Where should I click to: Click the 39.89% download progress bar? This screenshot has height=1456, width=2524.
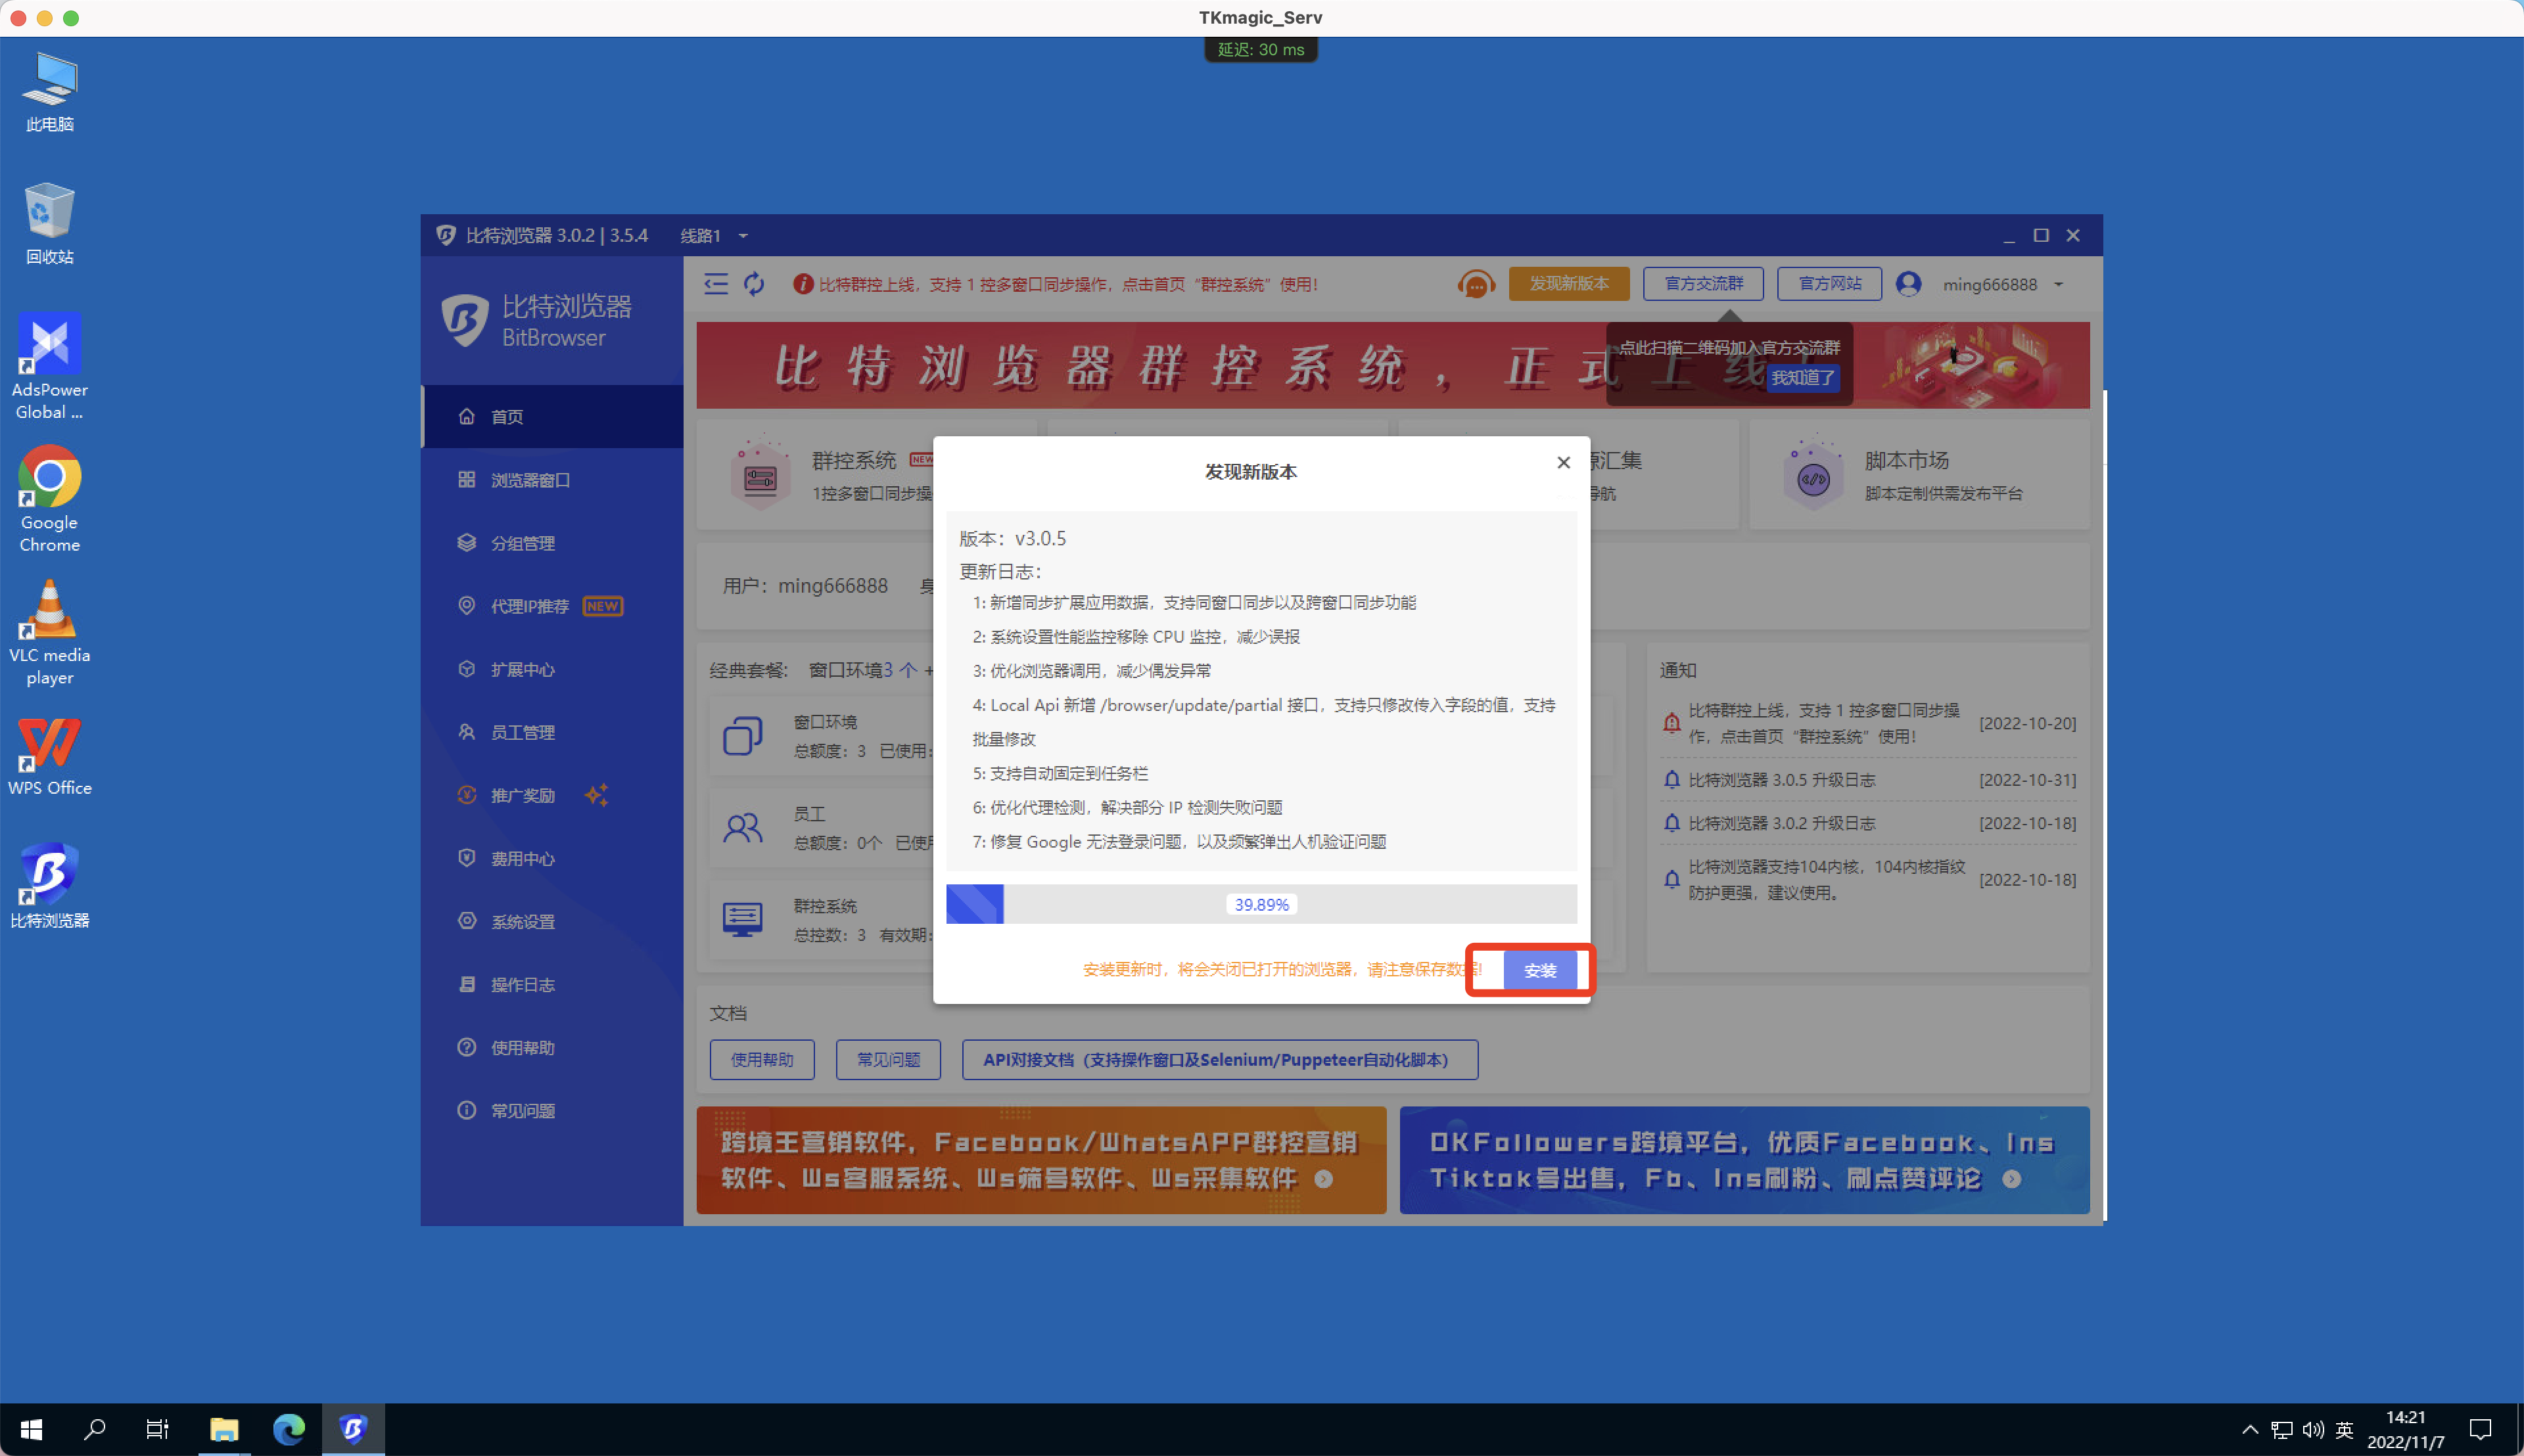1261,904
